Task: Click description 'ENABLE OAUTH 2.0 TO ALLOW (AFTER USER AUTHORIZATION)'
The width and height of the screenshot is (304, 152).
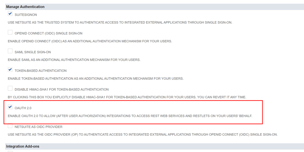Action: tap(130, 116)
